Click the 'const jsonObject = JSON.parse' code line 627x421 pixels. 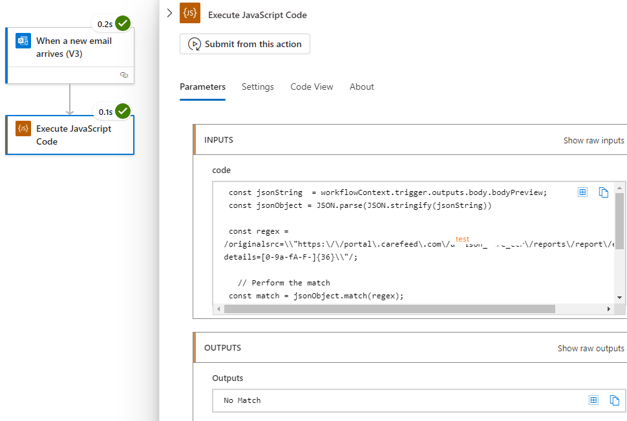pyautogui.click(x=360, y=205)
